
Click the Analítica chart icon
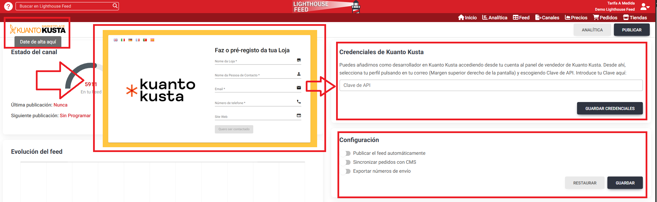pos(485,18)
